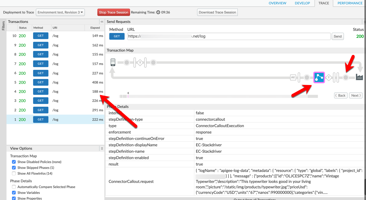
Task: Click the Elapsed column header
Action: (95, 28)
